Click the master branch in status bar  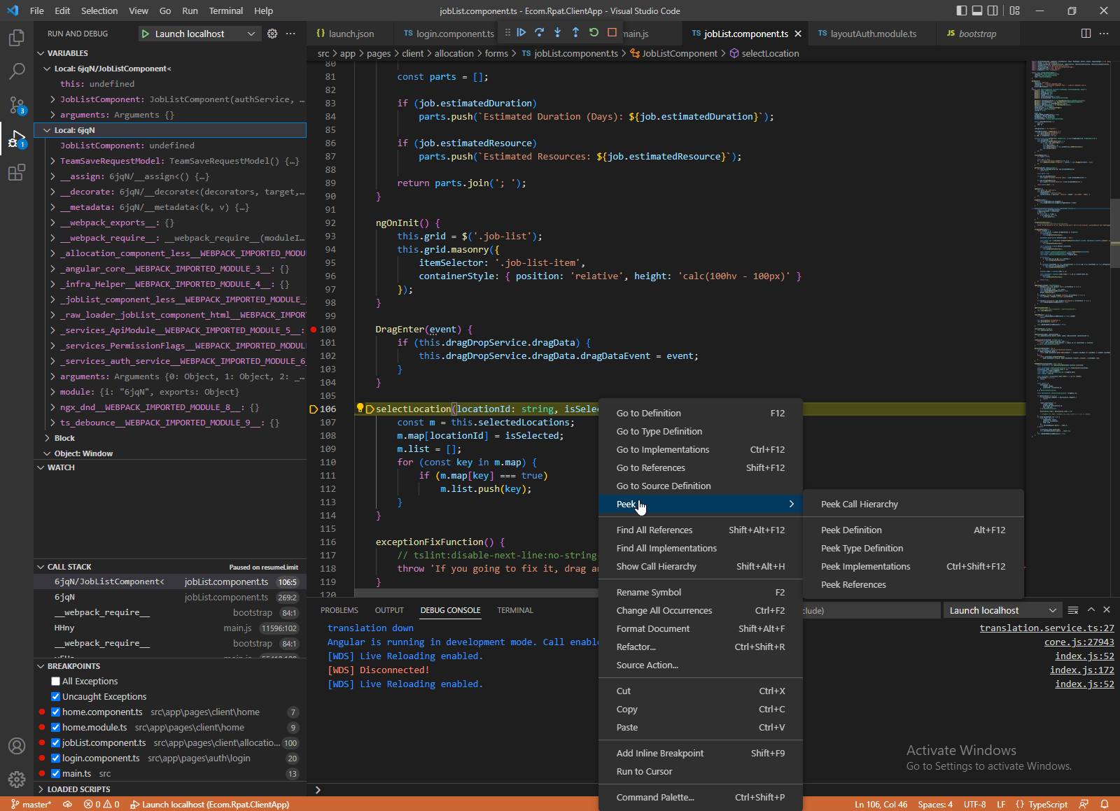(31, 805)
